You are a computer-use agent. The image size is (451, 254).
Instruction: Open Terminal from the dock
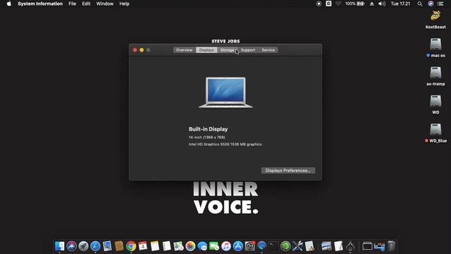click(273, 246)
